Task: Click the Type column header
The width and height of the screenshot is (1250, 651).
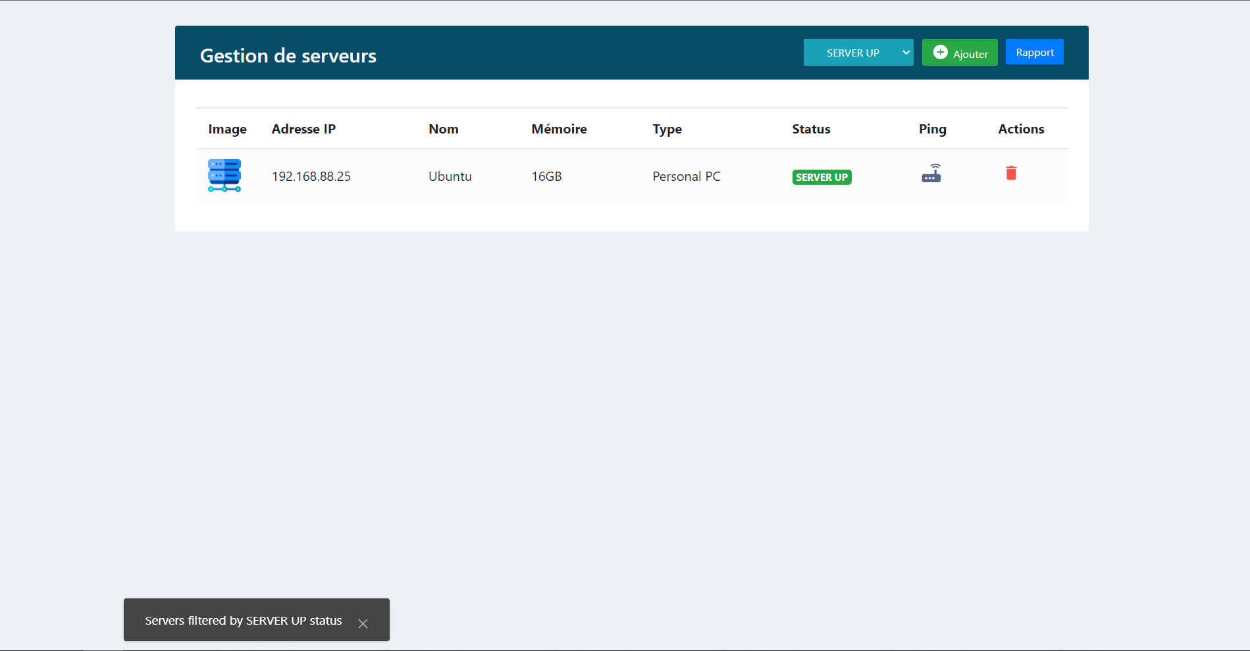Action: pos(667,129)
